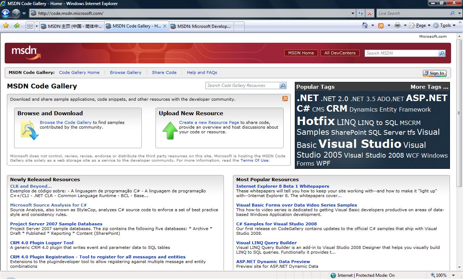This screenshot has width=463, height=279.
Task: Open MSDN Home button in banner
Action: coord(301,53)
